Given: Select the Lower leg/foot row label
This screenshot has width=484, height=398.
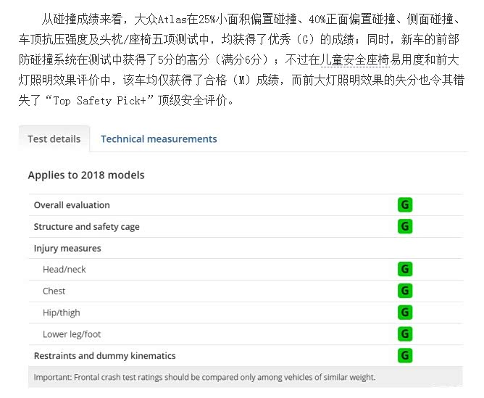Looking at the screenshot, I should pos(72,334).
